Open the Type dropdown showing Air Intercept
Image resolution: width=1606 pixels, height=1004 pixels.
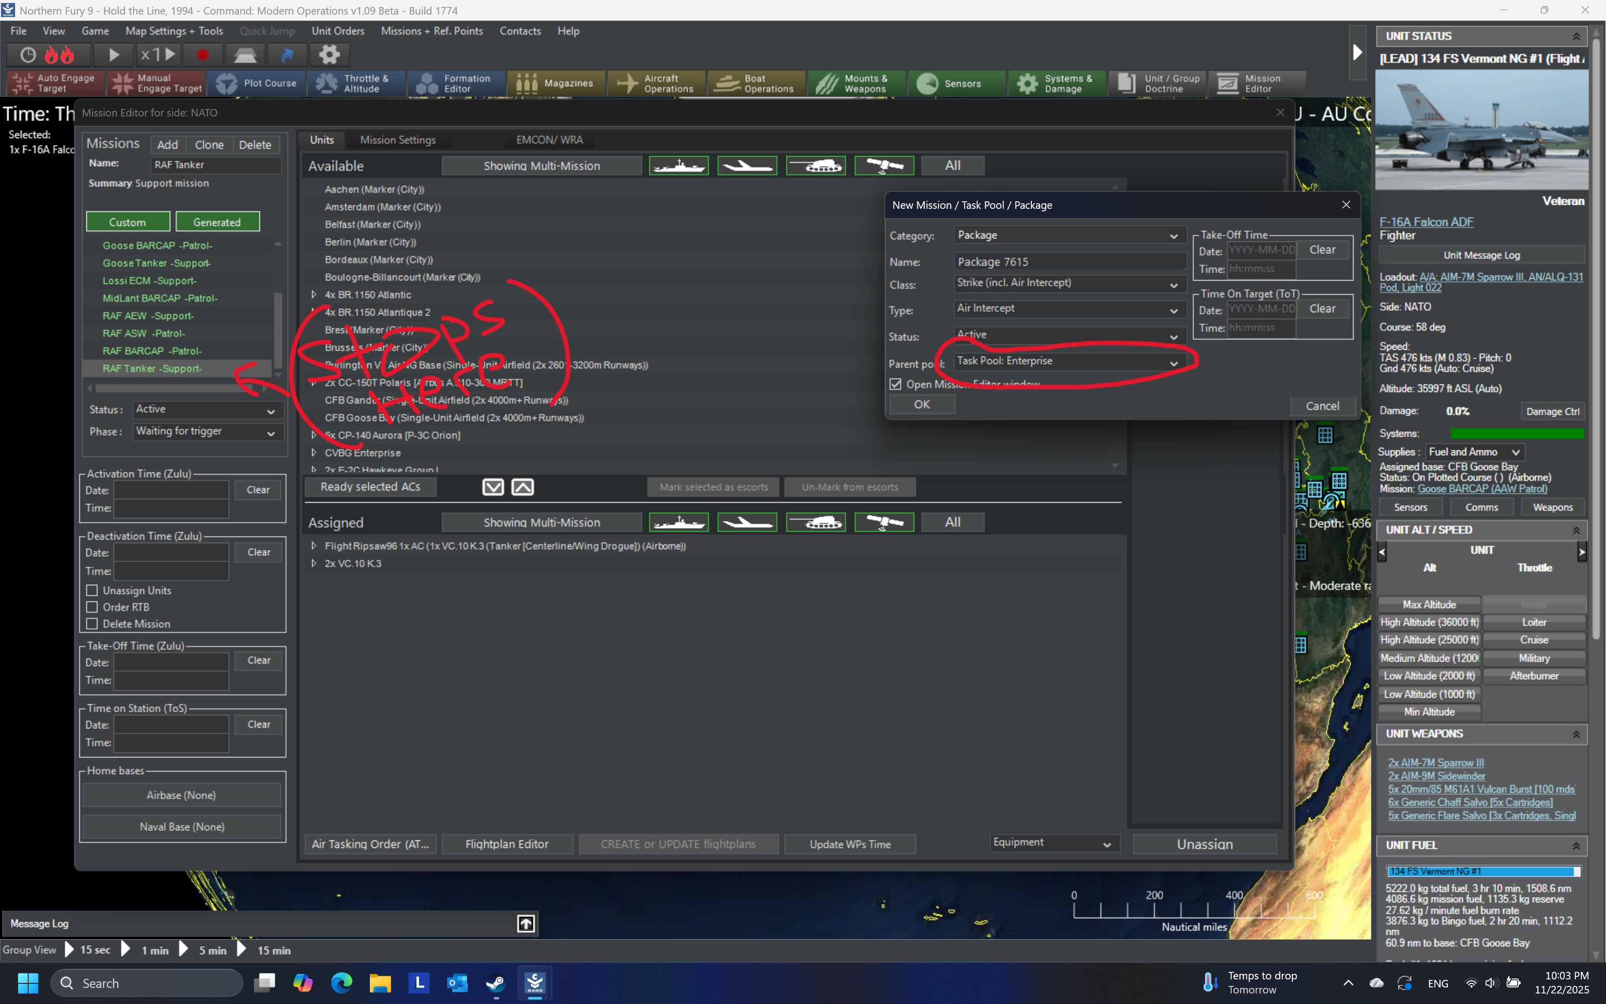(x=1069, y=309)
